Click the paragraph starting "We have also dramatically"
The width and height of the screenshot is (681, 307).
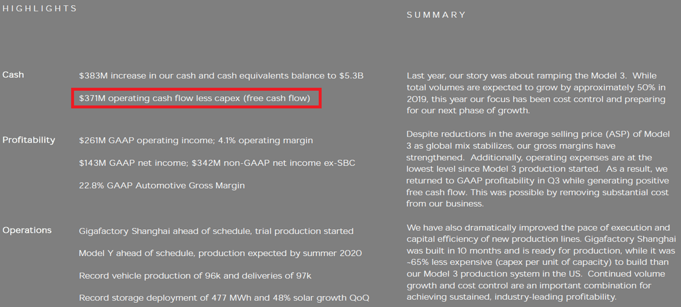click(x=541, y=262)
